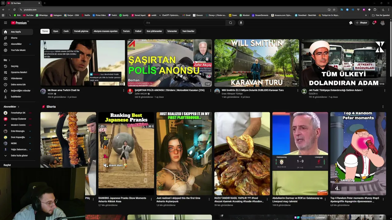This screenshot has height=220, width=392.
Task: Go to Ana Sayfa in the sidebar
Action: (x=18, y=32)
